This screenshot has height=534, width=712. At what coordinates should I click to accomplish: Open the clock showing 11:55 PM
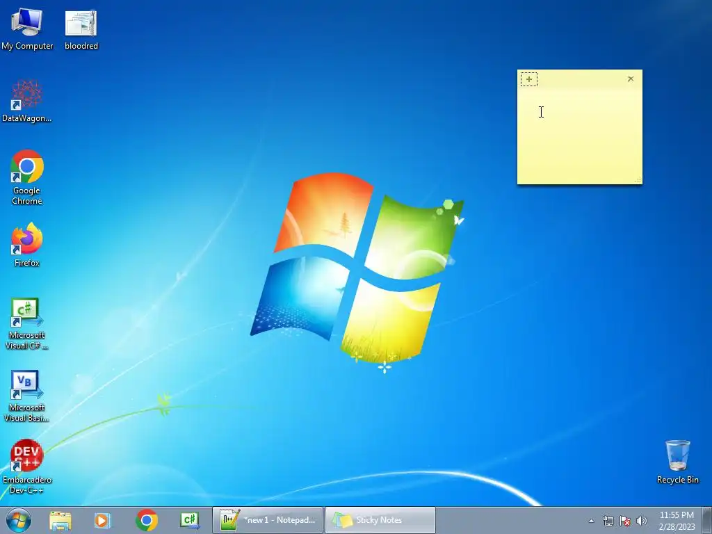point(677,521)
